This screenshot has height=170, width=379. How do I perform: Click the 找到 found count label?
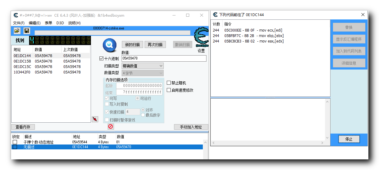coord(20,40)
